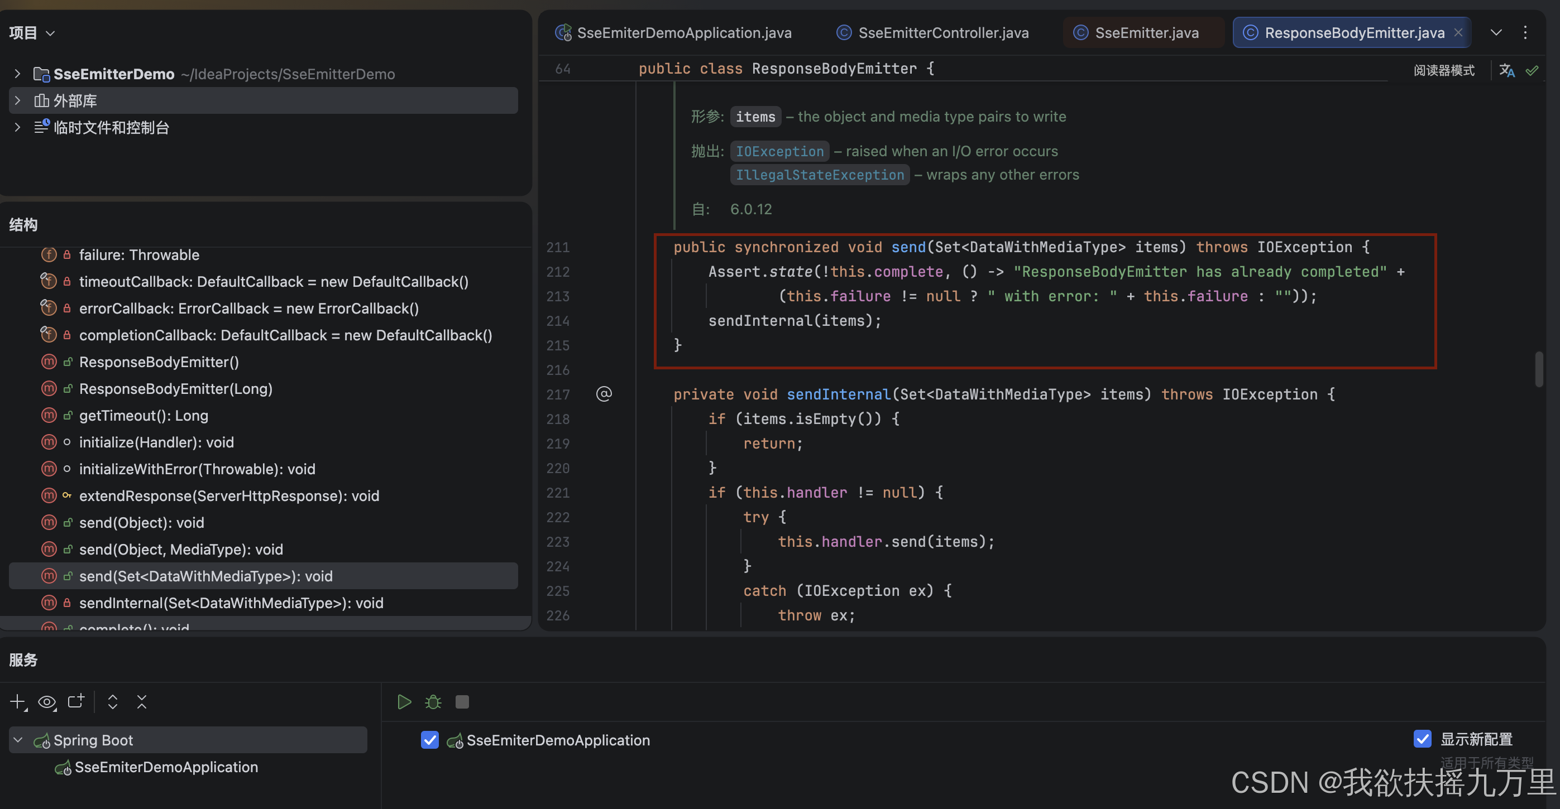The height and width of the screenshot is (809, 1560).
Task: Click the @ gutter icon on line 217
Action: tap(604, 394)
